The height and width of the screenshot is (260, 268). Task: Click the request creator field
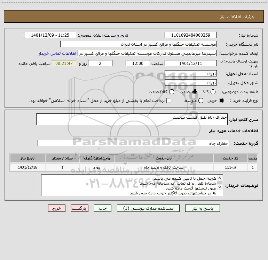click(147, 53)
